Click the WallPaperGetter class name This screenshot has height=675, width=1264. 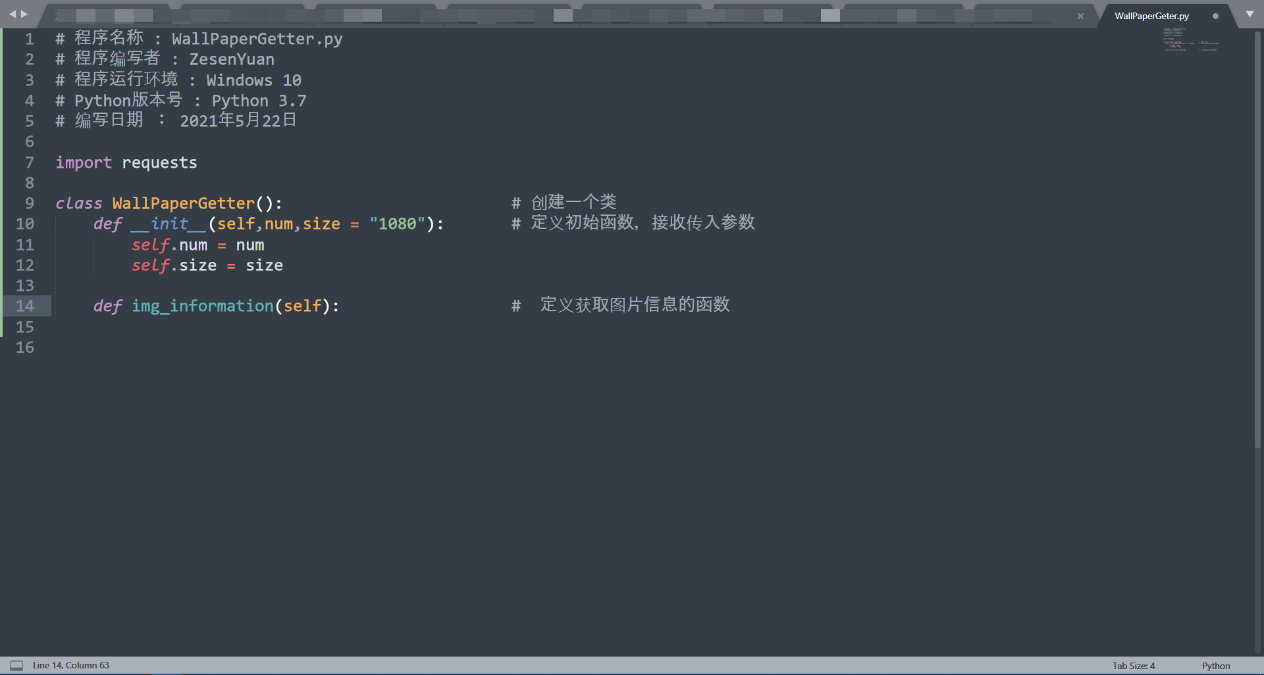tap(183, 203)
